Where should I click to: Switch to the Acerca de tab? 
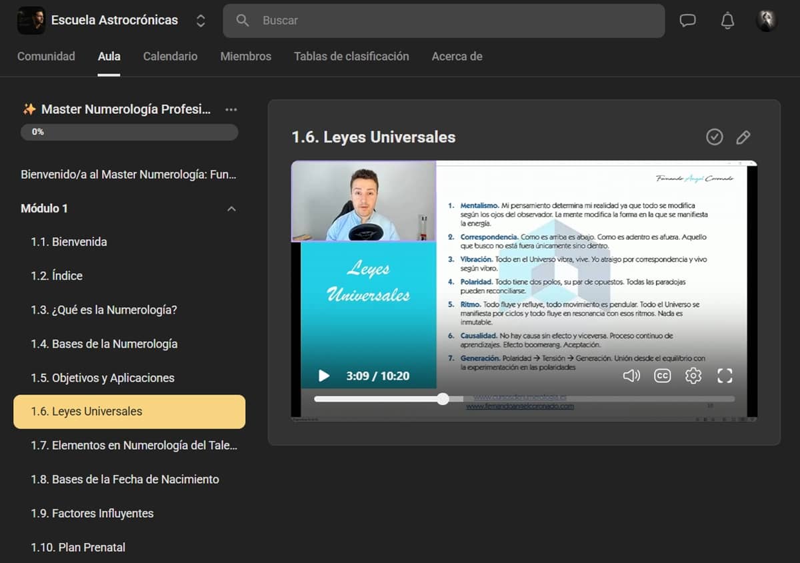[457, 57]
